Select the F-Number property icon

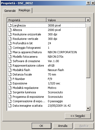(10, 79)
